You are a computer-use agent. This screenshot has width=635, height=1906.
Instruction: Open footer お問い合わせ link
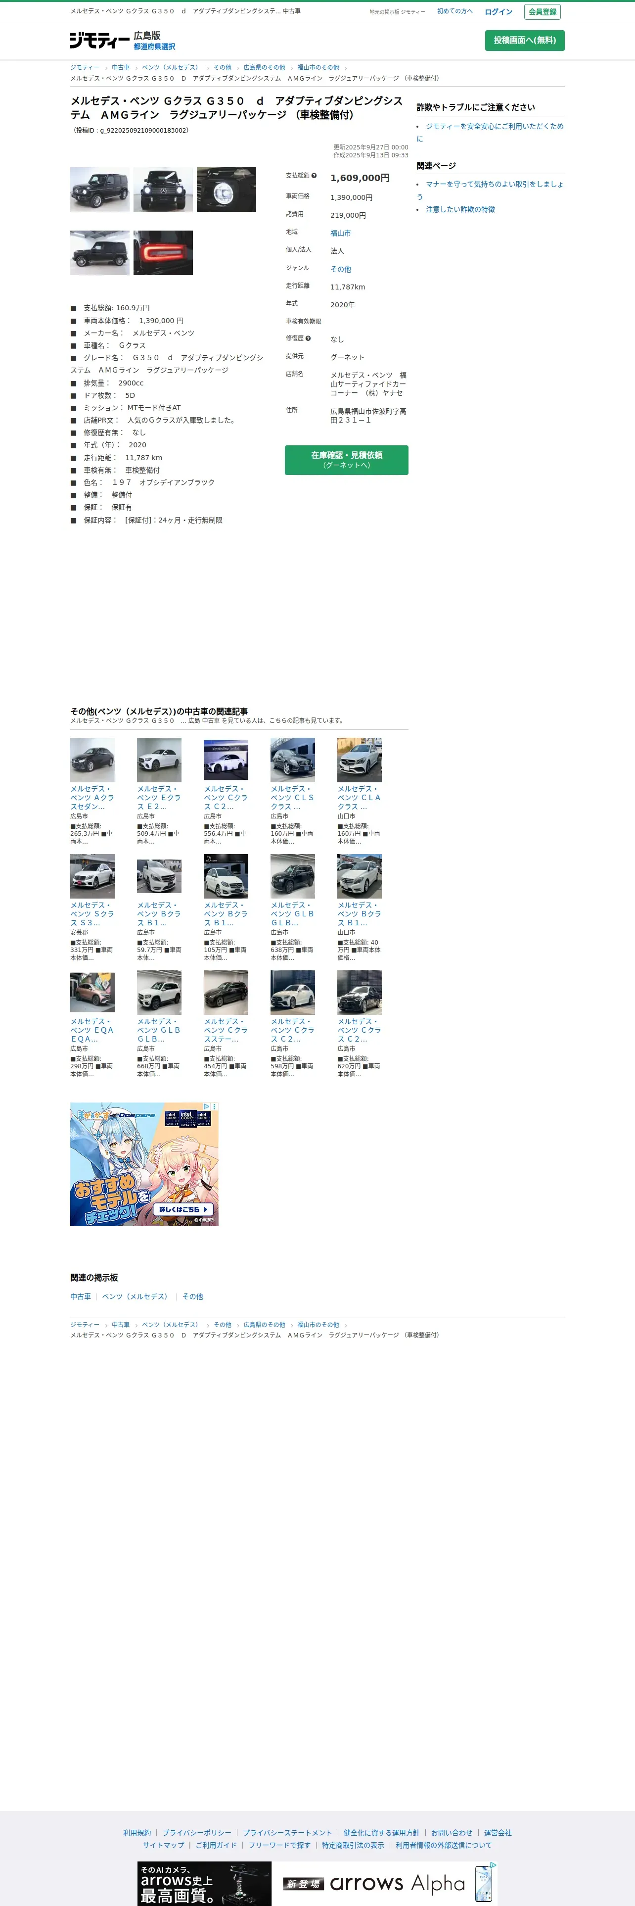tap(452, 1833)
